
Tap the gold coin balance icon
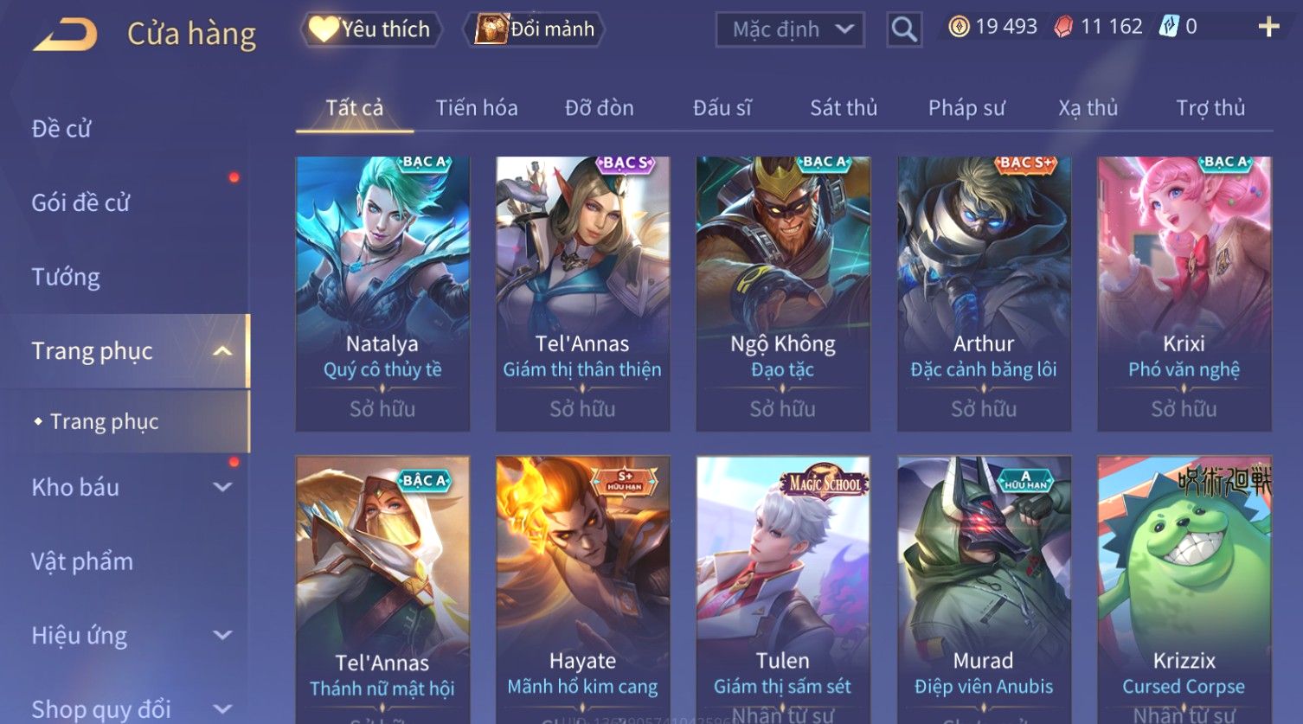(x=959, y=27)
